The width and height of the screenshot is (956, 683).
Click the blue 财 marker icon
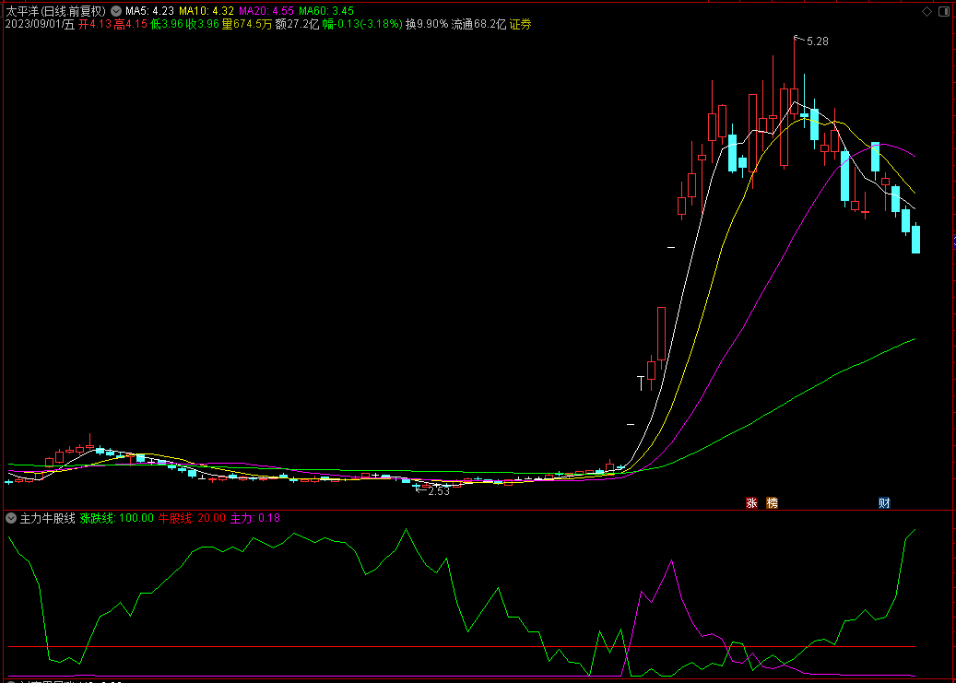[x=884, y=503]
